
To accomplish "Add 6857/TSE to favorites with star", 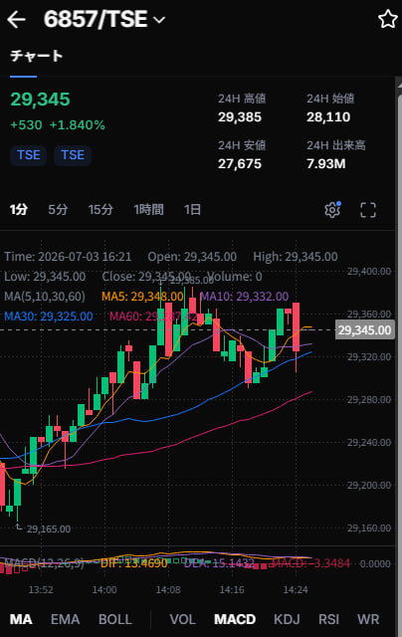I will click(387, 19).
